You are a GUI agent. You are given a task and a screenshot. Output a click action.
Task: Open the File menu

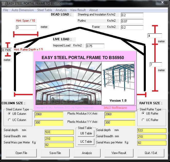[6, 10]
